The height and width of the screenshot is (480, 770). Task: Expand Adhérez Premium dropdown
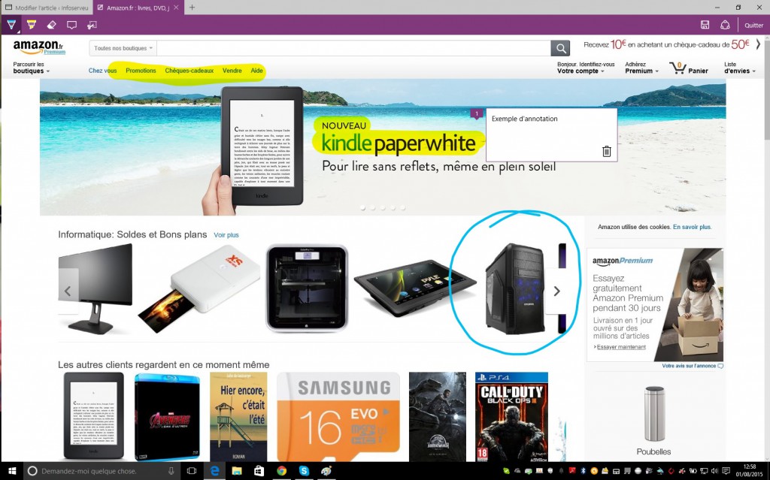[641, 68]
